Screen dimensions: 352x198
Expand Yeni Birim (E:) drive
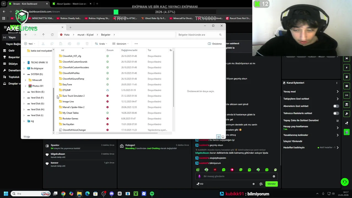pos(24,92)
